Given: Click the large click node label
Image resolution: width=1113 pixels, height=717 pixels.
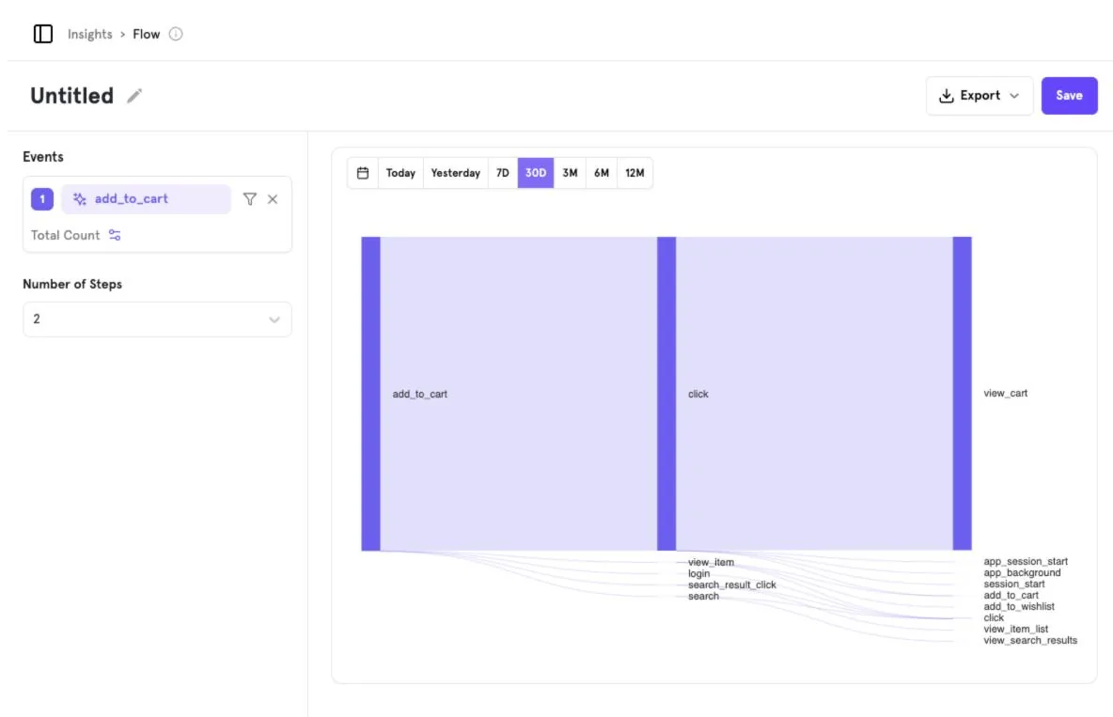Looking at the screenshot, I should tap(698, 394).
